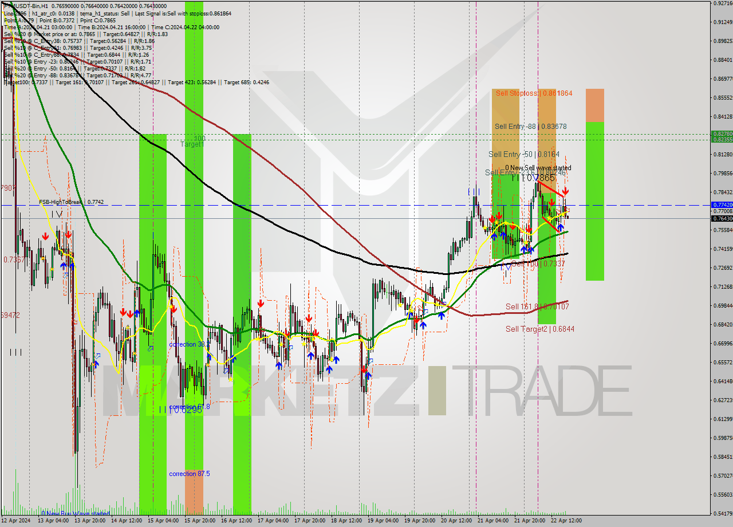
Task: Click the red down arrow signal near 22 Apr
Action: 566,191
